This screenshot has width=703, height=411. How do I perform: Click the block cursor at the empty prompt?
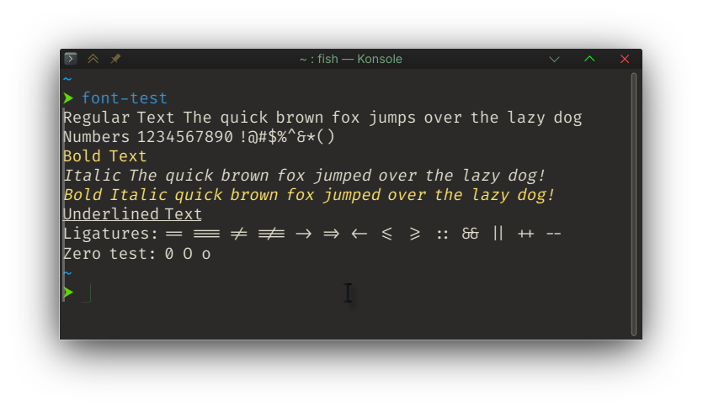86,292
